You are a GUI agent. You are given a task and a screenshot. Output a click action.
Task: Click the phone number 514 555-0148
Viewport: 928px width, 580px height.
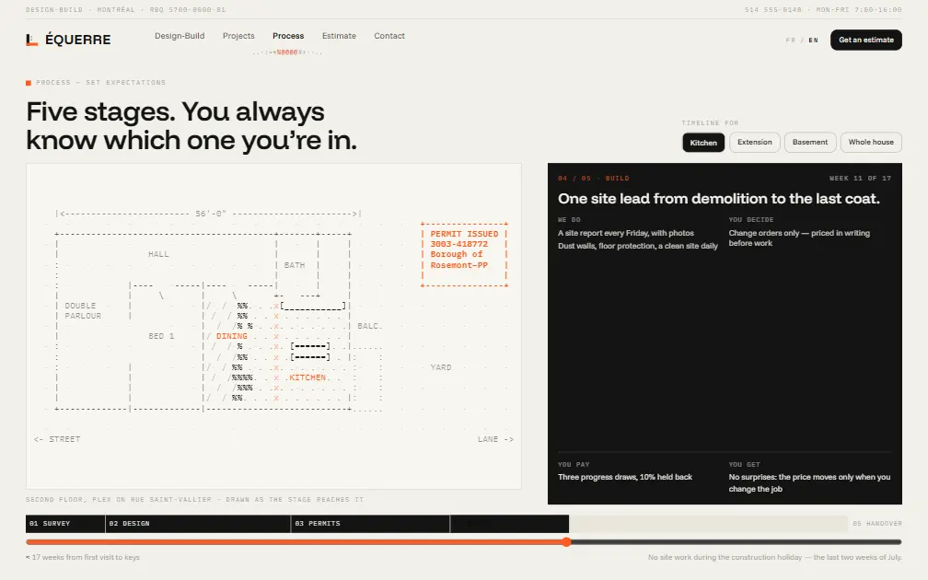click(773, 10)
